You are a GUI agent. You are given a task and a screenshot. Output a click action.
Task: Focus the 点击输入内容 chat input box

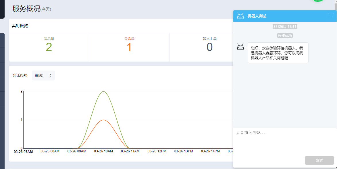[284, 140]
